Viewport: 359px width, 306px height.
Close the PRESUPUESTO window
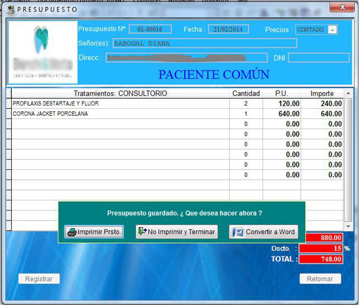342,7
